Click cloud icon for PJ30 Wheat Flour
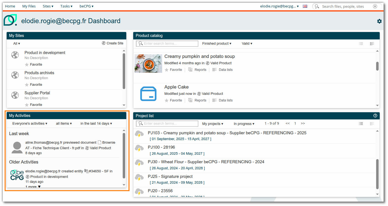 (x=139, y=163)
